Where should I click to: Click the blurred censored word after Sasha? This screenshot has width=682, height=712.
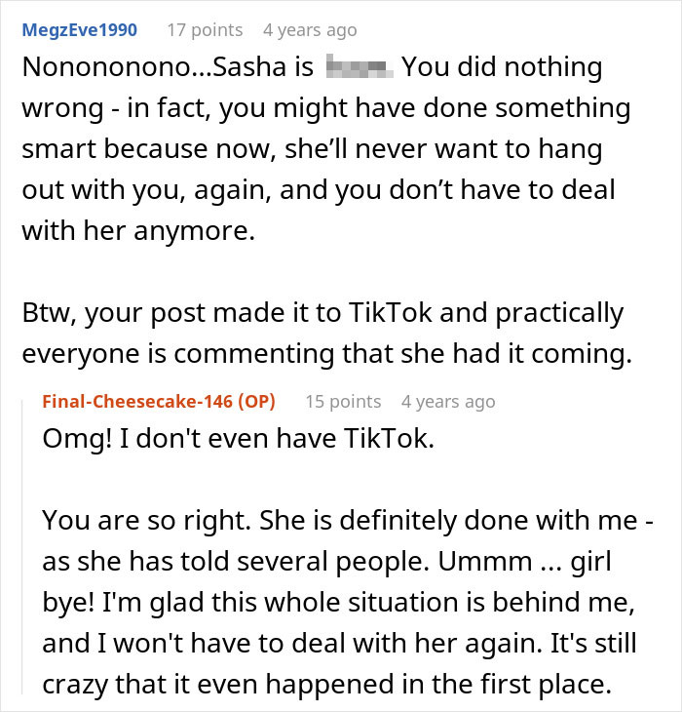[x=360, y=66]
